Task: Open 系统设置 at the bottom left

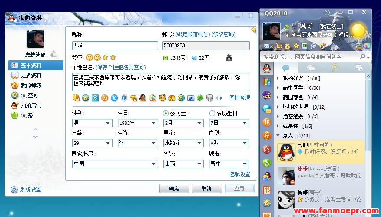Action: pyautogui.click(x=26, y=189)
